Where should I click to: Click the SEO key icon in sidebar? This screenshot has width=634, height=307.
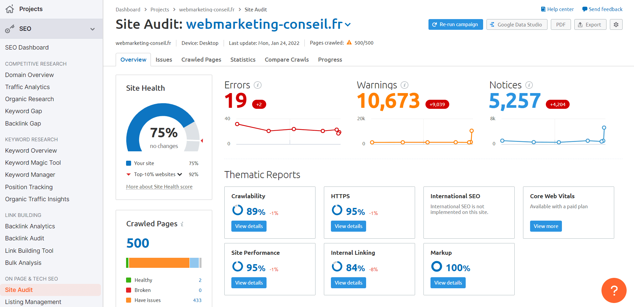tap(10, 29)
